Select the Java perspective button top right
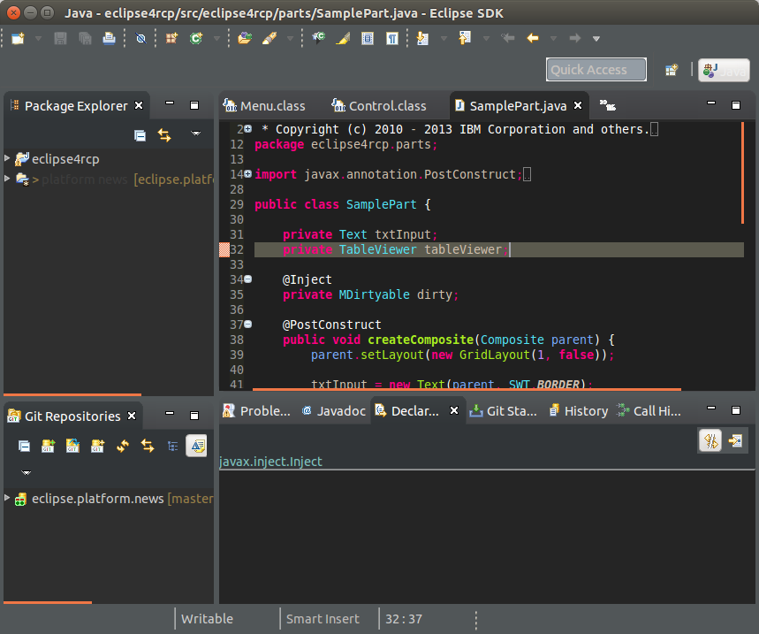Image resolution: width=759 pixels, height=634 pixels. pos(723,69)
